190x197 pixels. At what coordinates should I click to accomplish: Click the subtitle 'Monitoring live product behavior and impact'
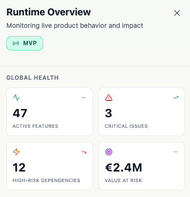(75, 25)
